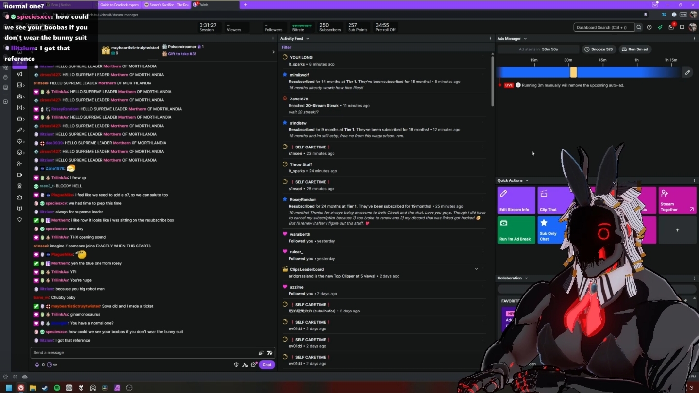
Task: Open the chat panel three-dot menu
Action: [273, 38]
